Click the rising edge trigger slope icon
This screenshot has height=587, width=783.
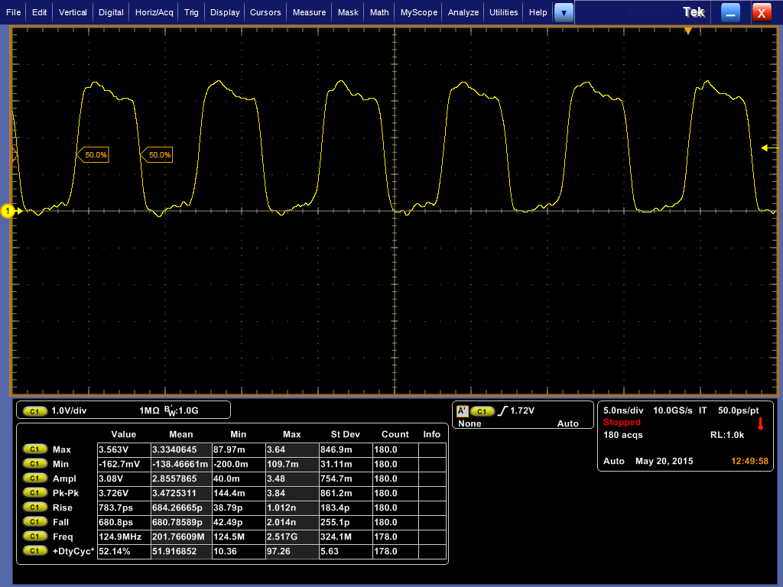(x=502, y=411)
